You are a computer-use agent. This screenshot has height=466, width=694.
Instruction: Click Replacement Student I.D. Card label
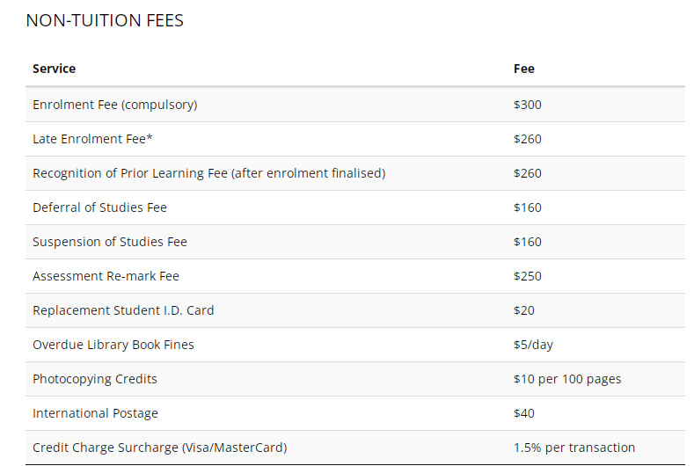point(123,310)
